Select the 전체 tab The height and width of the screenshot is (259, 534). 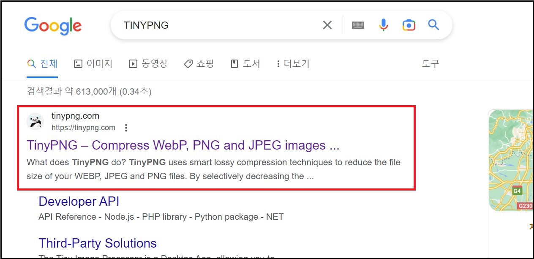tap(42, 64)
